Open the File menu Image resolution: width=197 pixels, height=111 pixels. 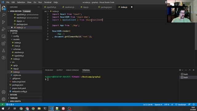pos(8,2)
